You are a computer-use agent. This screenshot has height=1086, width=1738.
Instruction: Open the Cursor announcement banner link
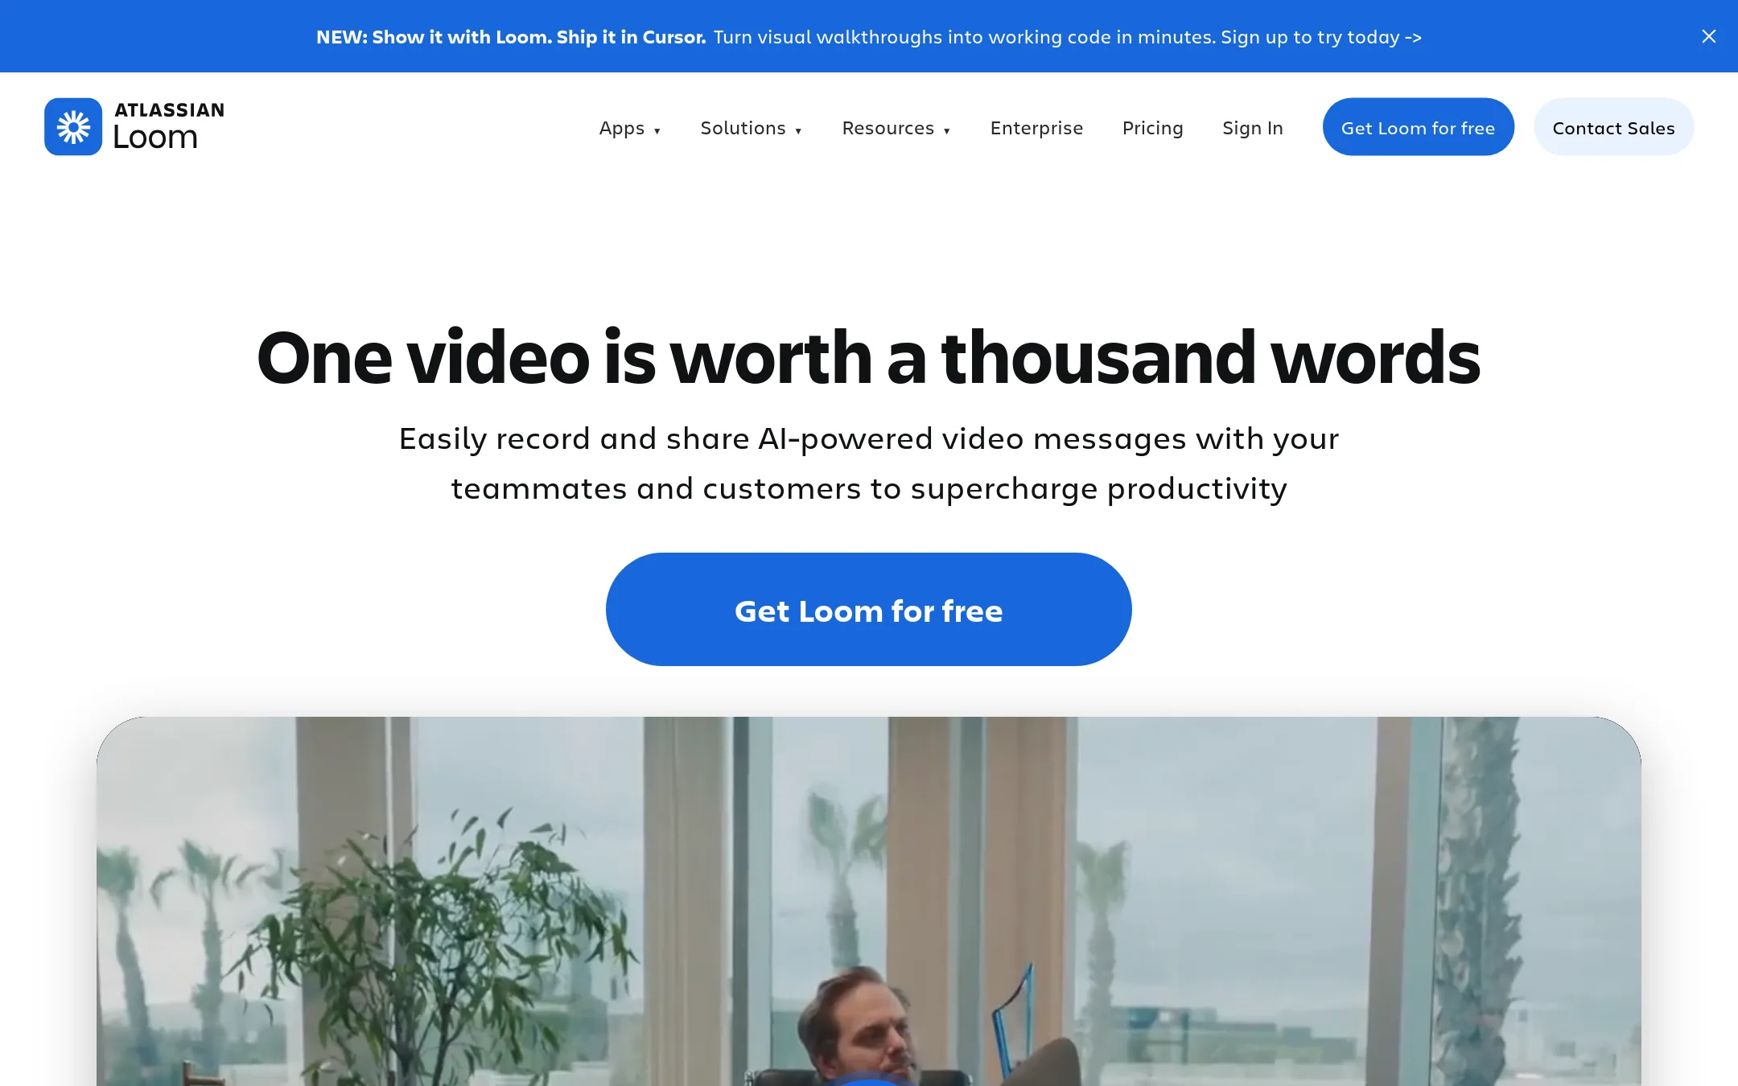coord(869,37)
